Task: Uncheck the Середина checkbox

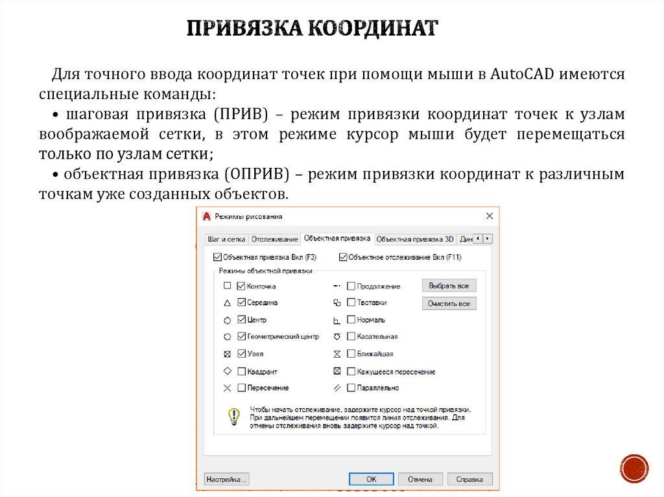Action: [241, 302]
